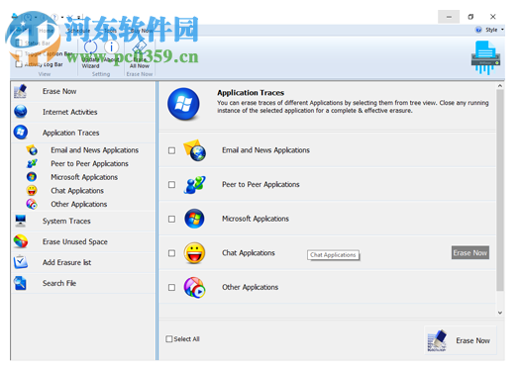The image size is (522, 367).
Task: Open the Style dropdown arrow
Action: coord(502,30)
